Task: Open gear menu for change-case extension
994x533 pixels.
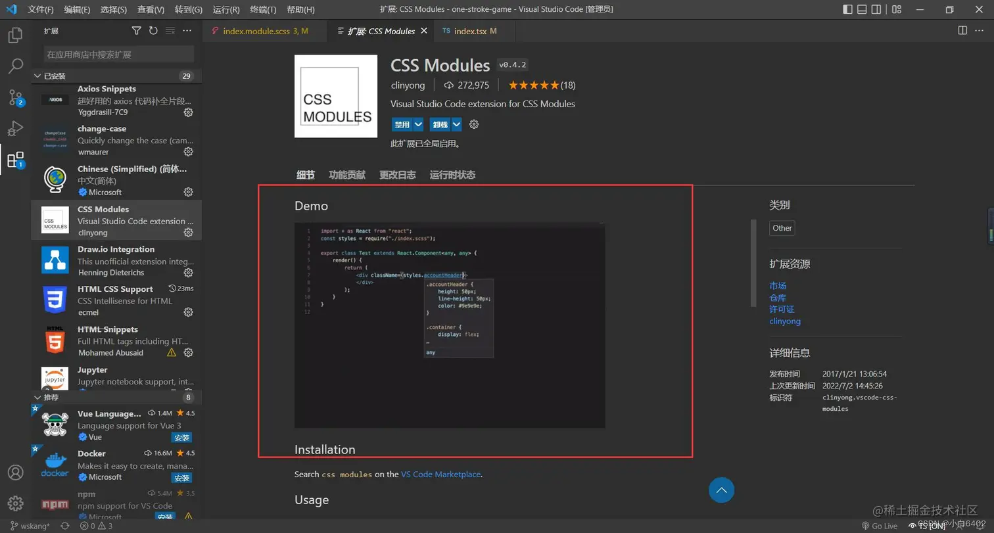Action: (188, 152)
